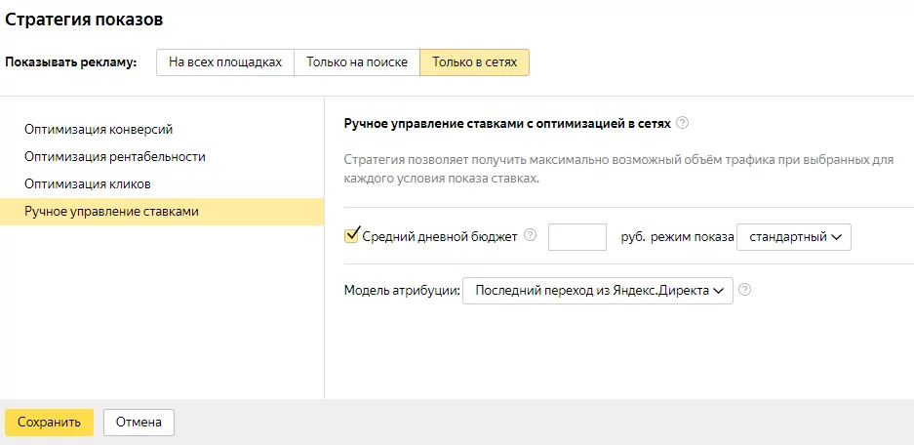Image resolution: width=914 pixels, height=445 pixels.
Task: Click the Показывать рекламу label
Action: pos(70,62)
